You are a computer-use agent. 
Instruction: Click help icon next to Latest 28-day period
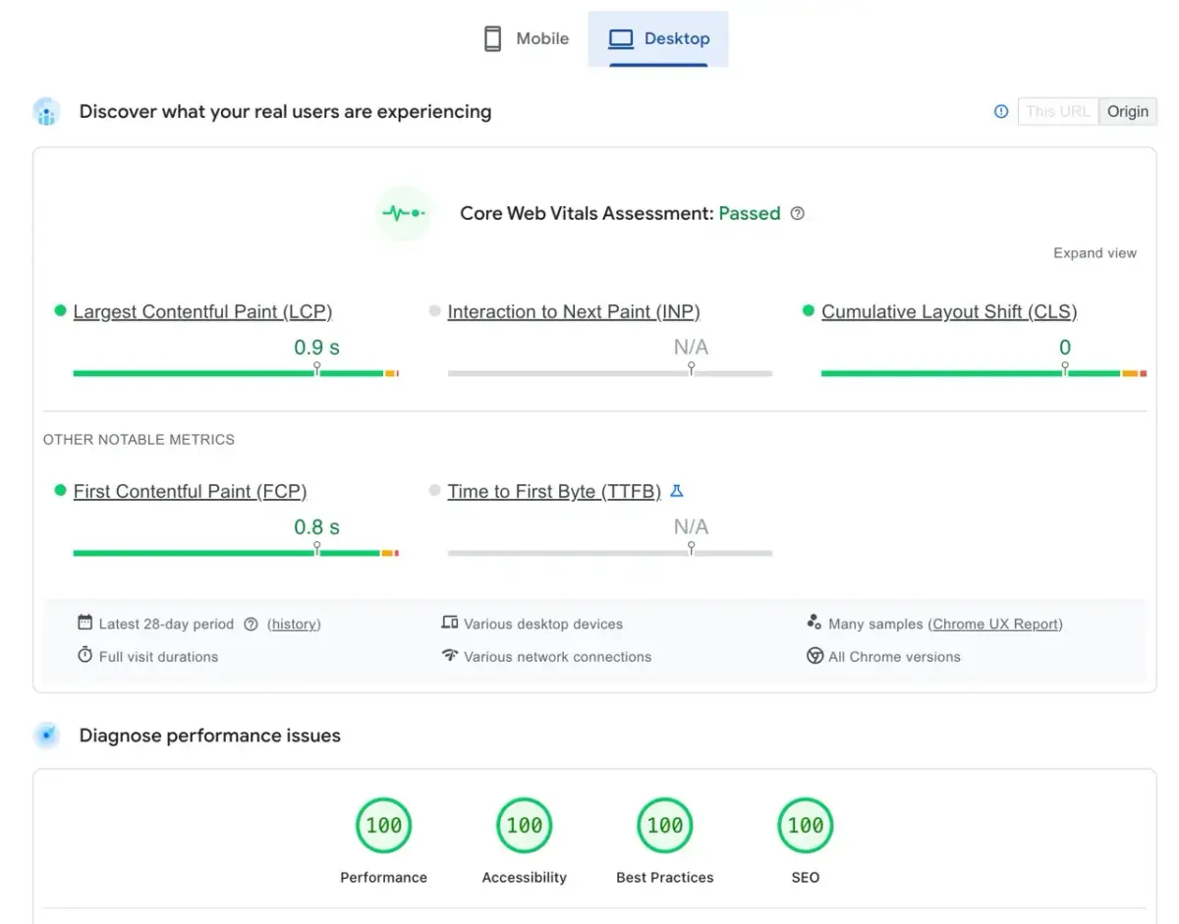251,624
